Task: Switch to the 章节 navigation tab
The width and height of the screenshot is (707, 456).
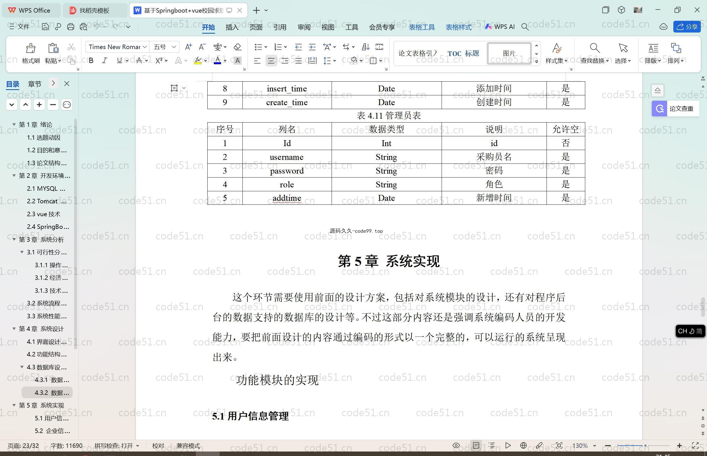Action: pos(35,84)
